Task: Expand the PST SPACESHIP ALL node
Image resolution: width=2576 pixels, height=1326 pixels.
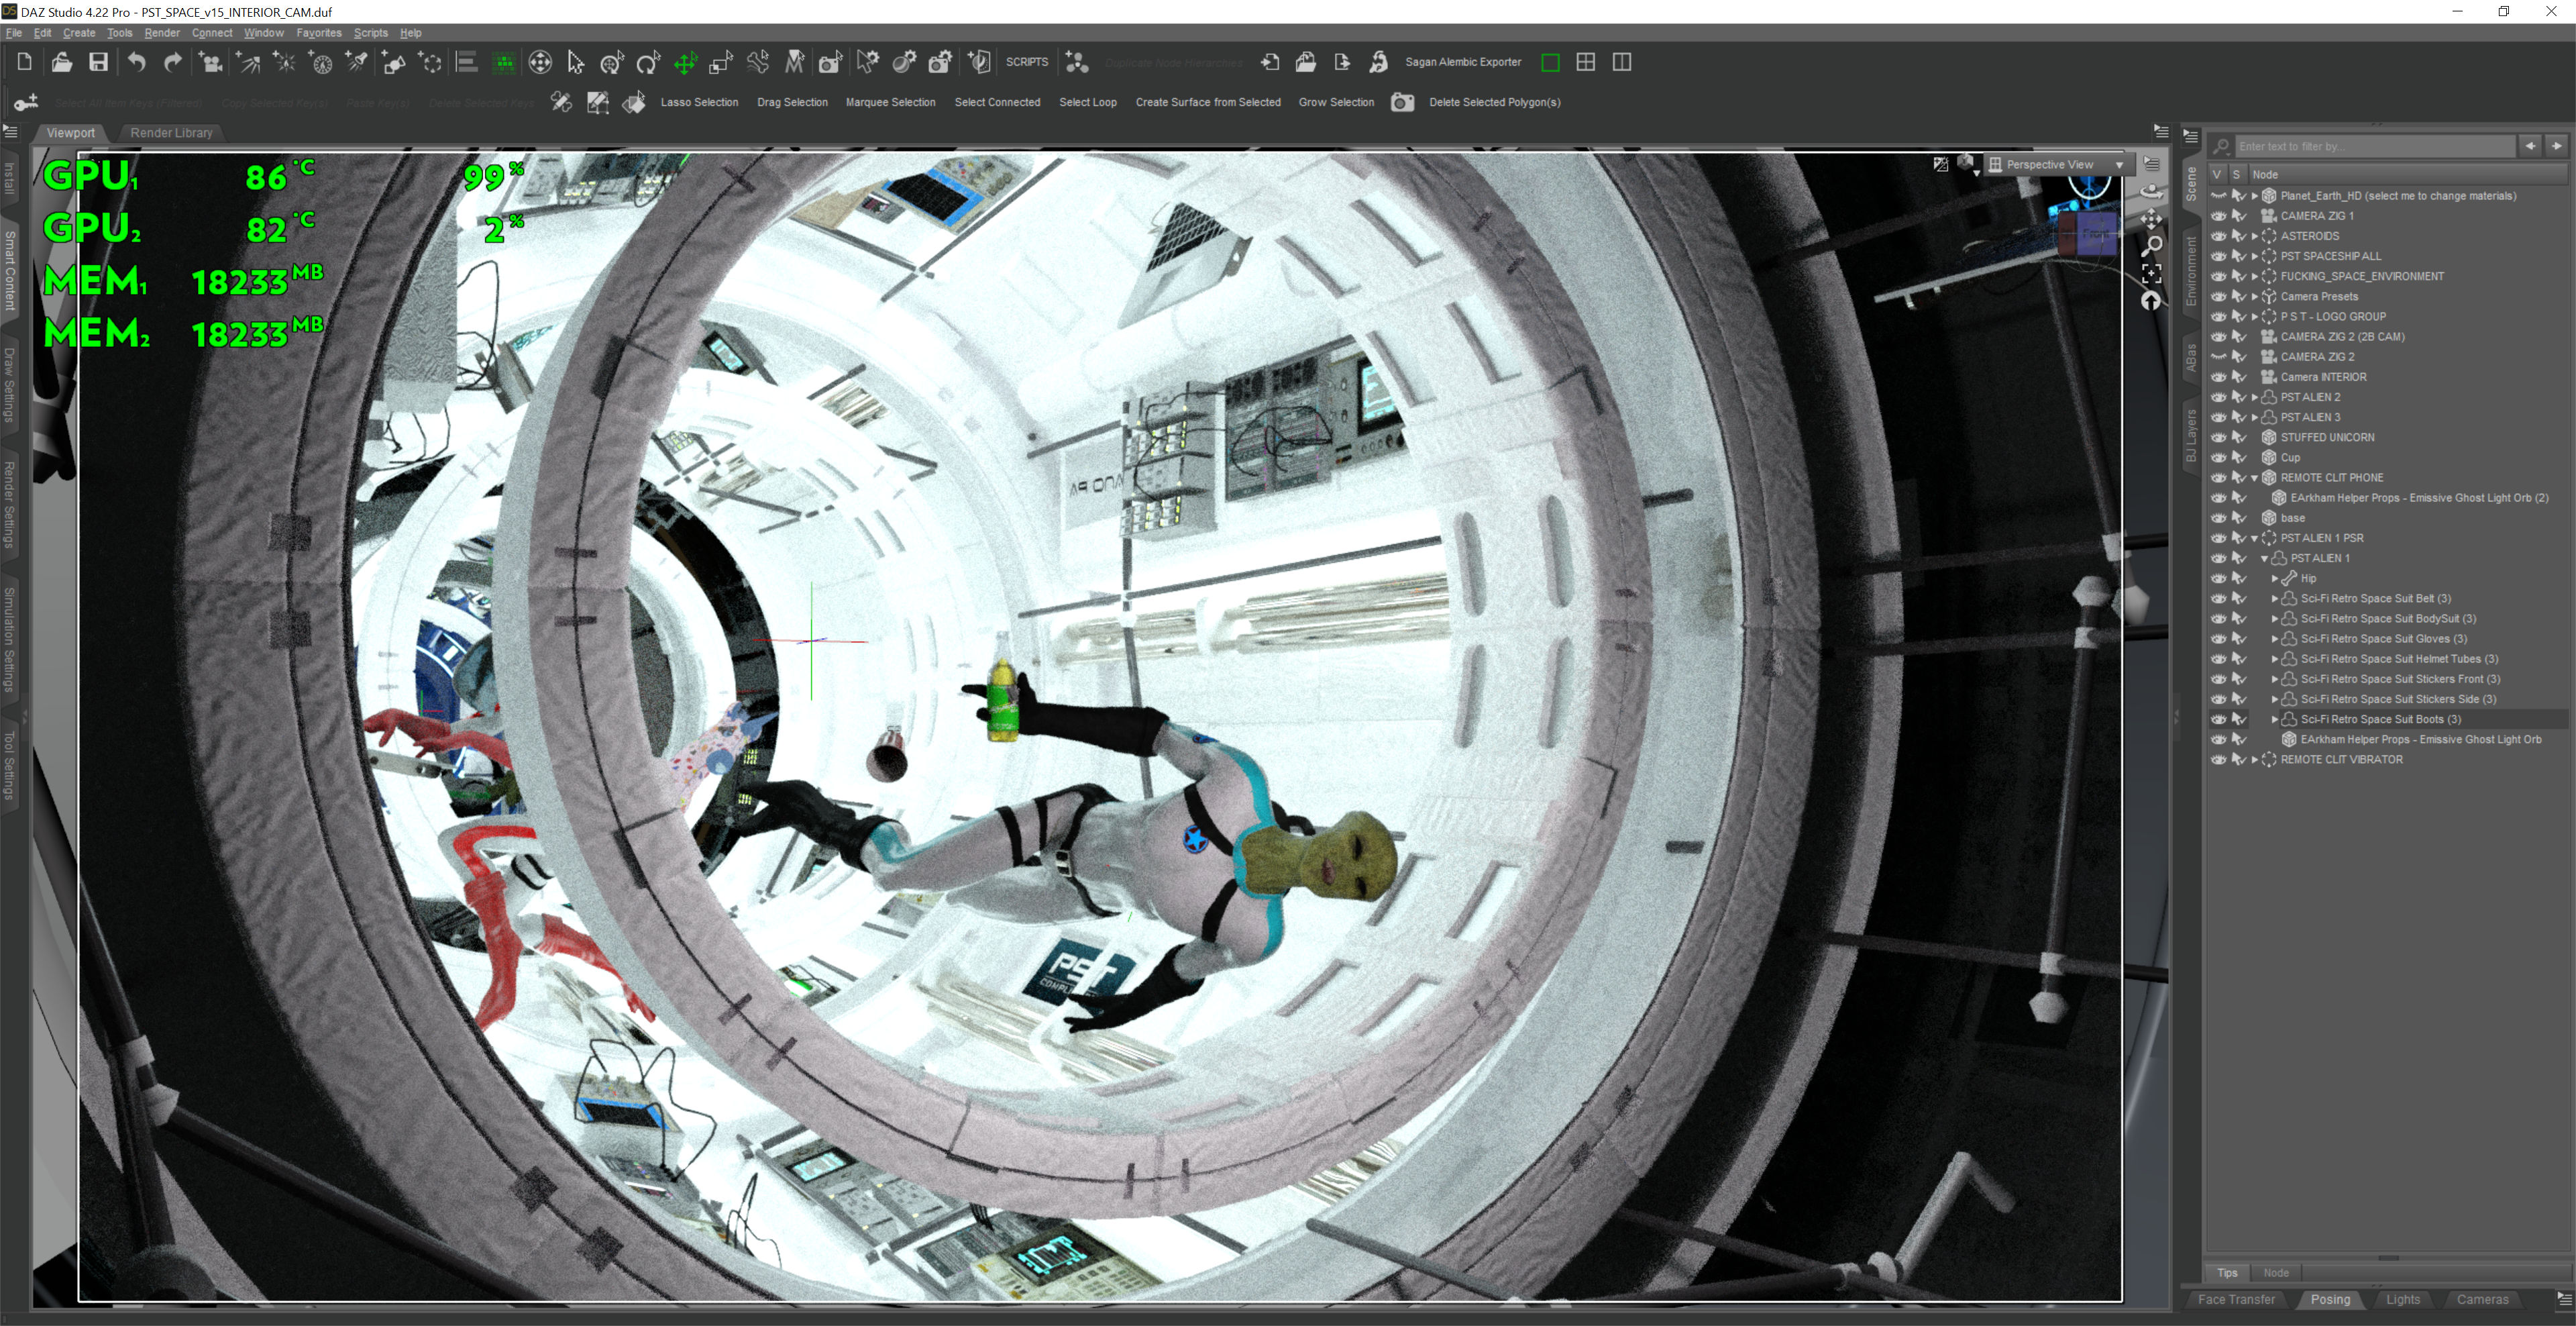Action: (x=2254, y=256)
